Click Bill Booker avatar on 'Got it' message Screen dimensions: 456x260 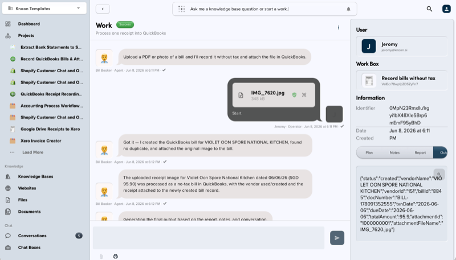[x=104, y=150]
